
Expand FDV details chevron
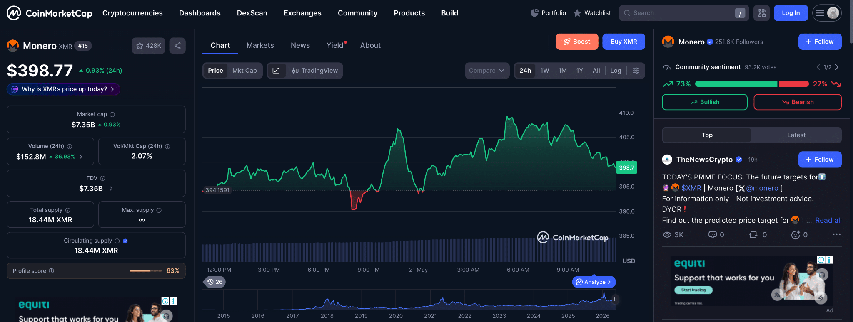[x=111, y=189]
